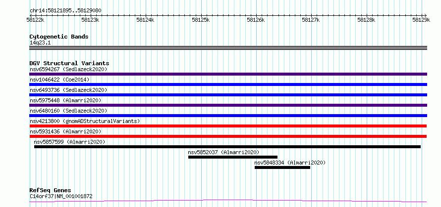Click the nsv5848334 (Almarri2020) label
The height and width of the screenshot is (207, 441).
click(x=290, y=163)
